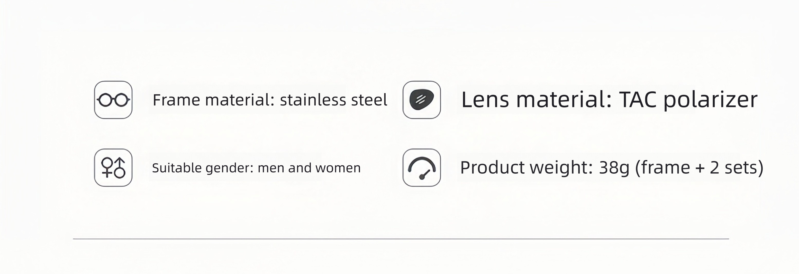Click the round eyeglasses frame icon
The height and width of the screenshot is (274, 799).
(x=113, y=100)
